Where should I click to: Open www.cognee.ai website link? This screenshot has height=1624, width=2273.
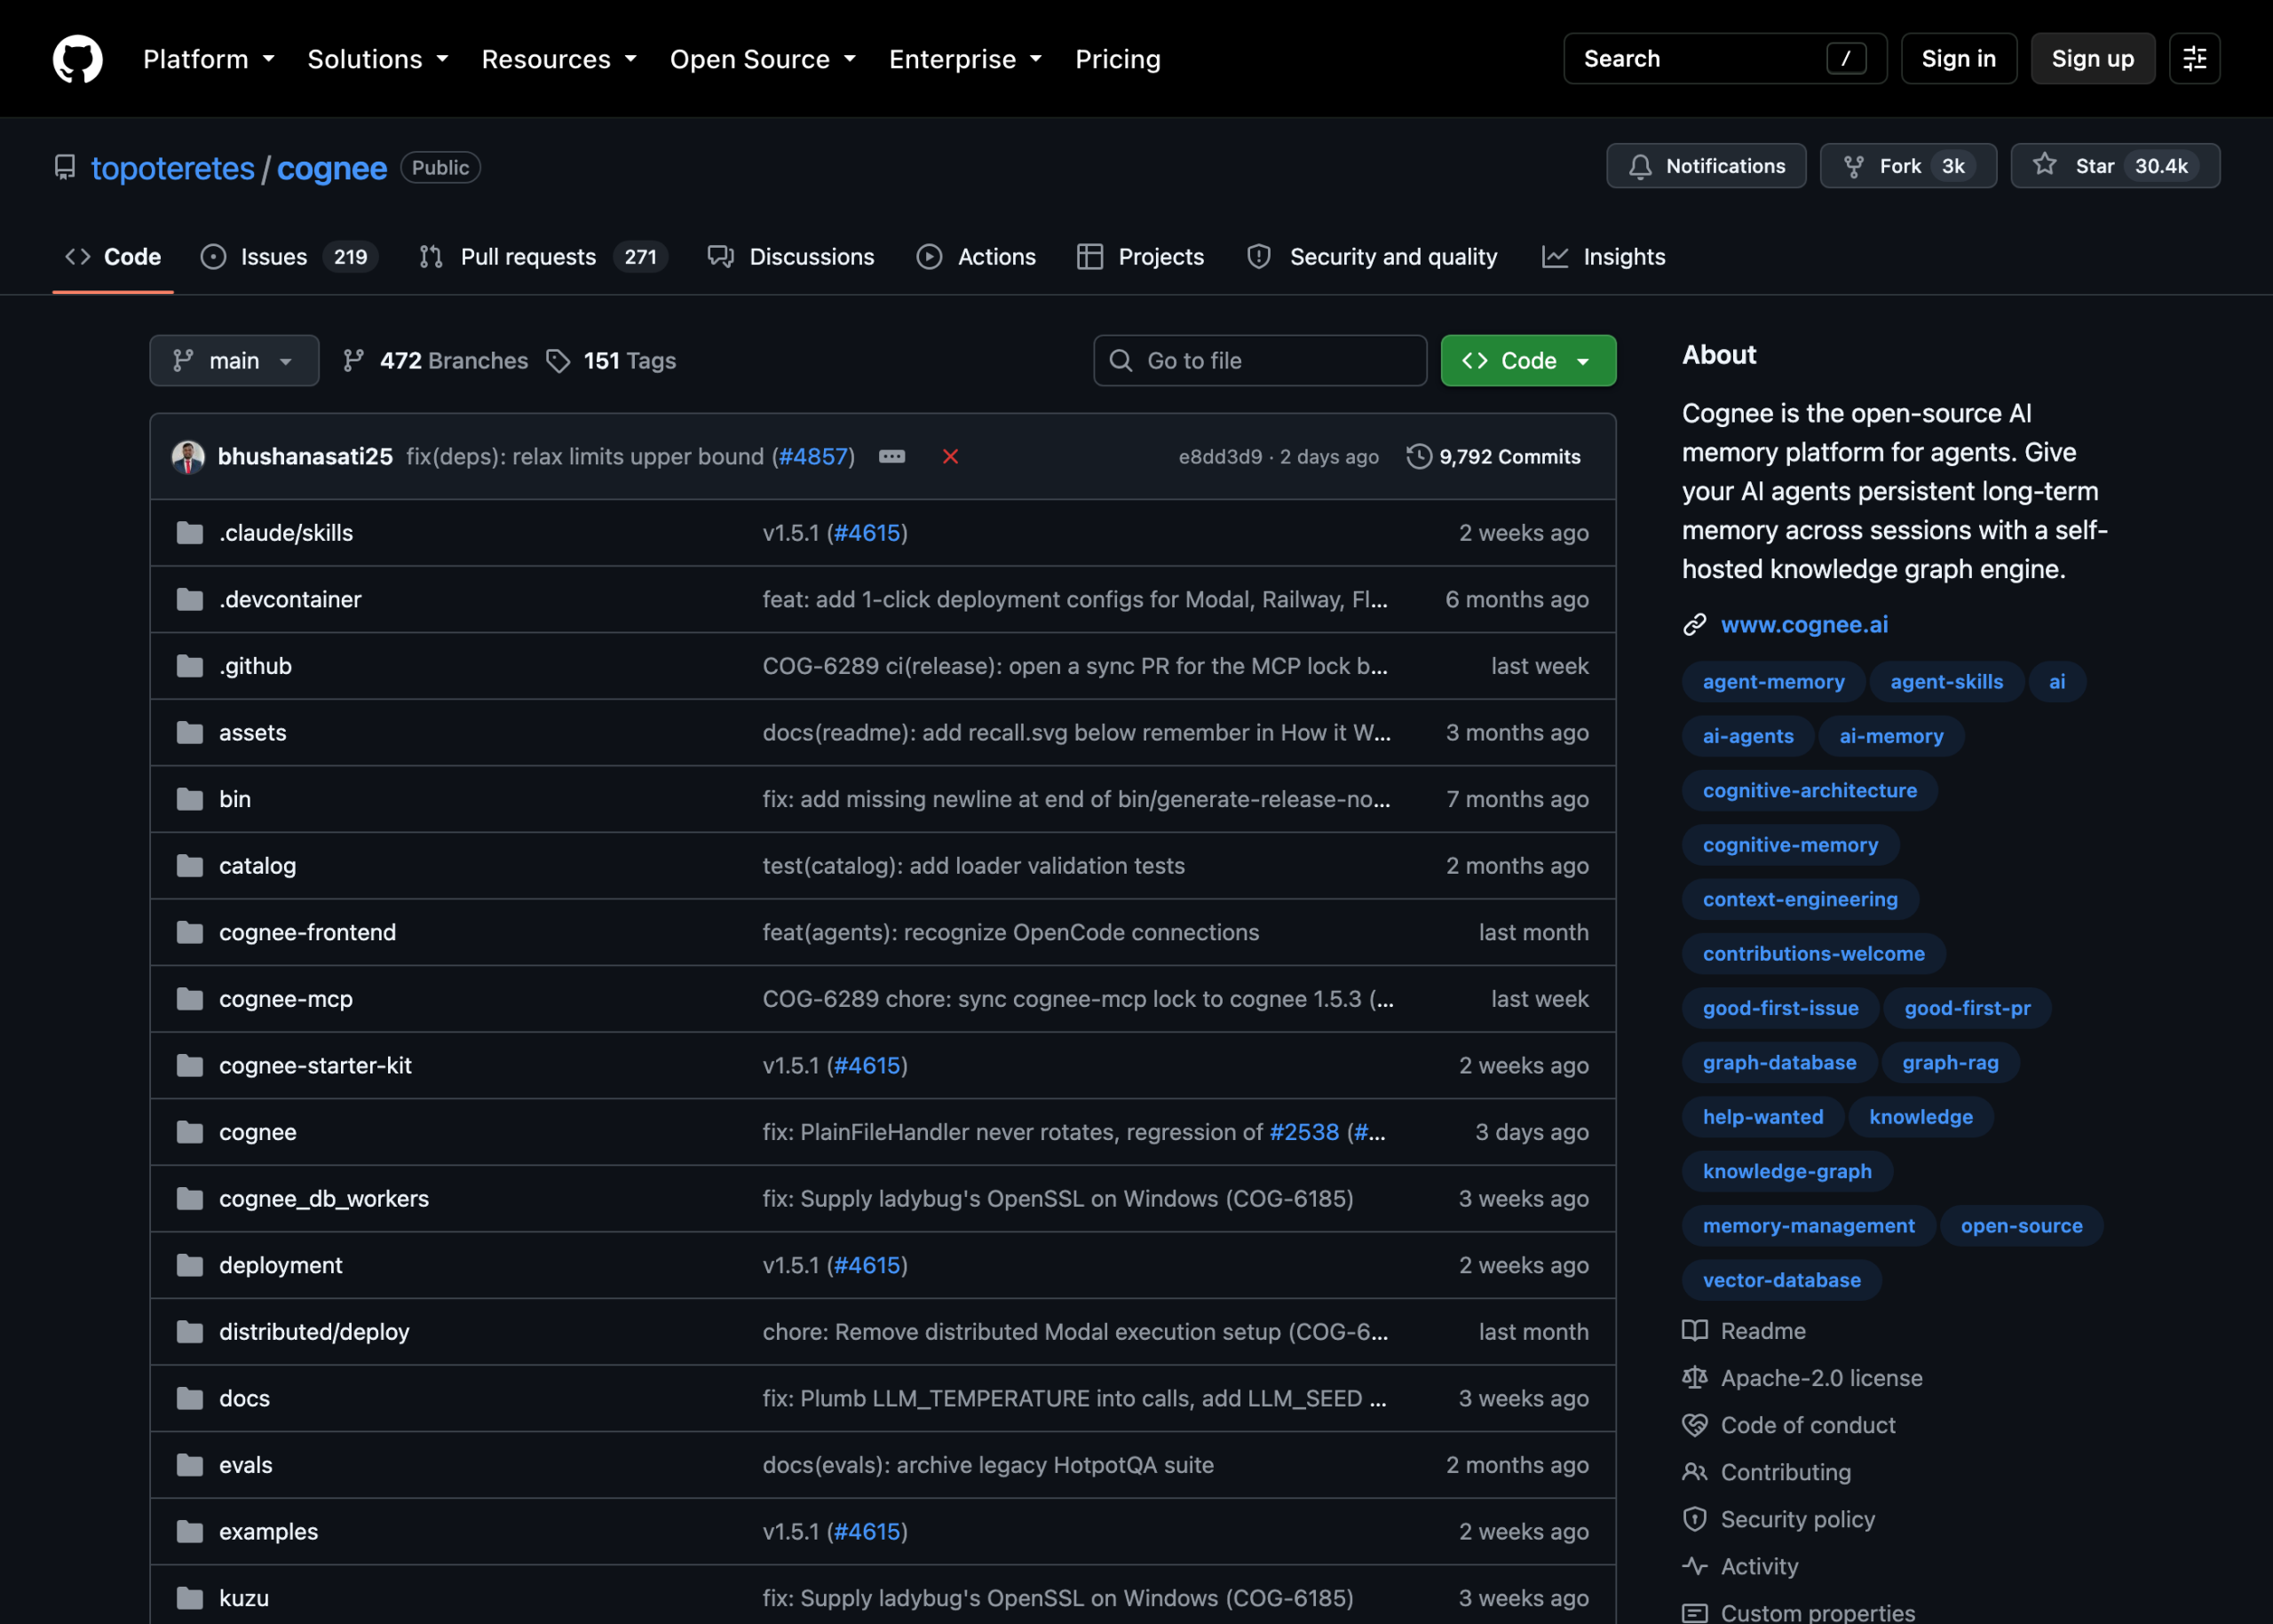[x=1804, y=625]
